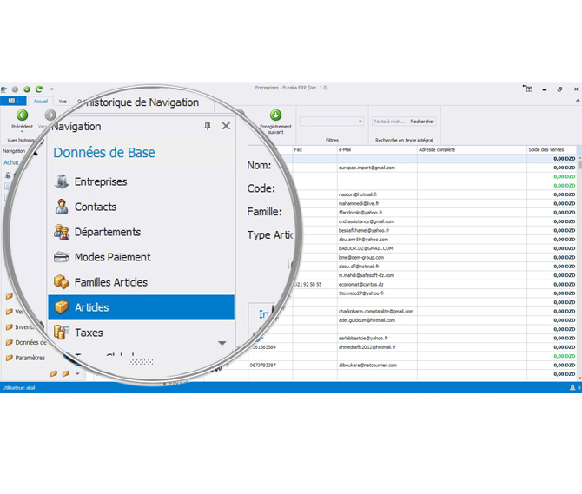This screenshot has height=494, width=582.
Task: Click the Taxes coins icon
Action: coord(62,333)
